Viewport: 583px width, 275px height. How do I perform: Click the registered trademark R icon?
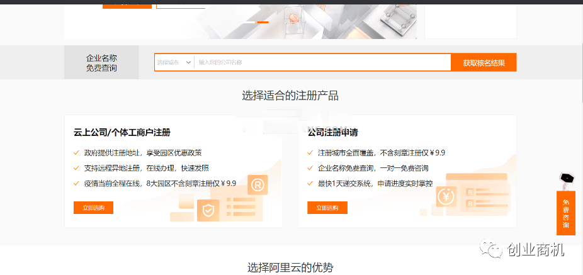258,184
